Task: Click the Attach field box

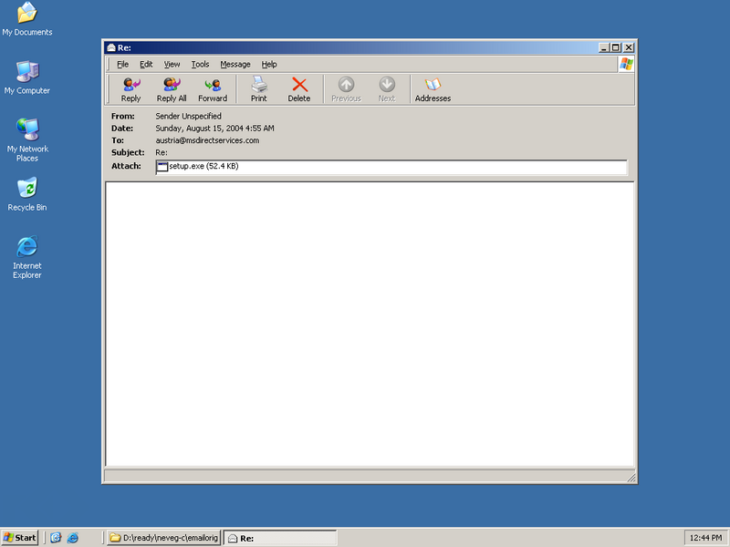Action: click(391, 167)
